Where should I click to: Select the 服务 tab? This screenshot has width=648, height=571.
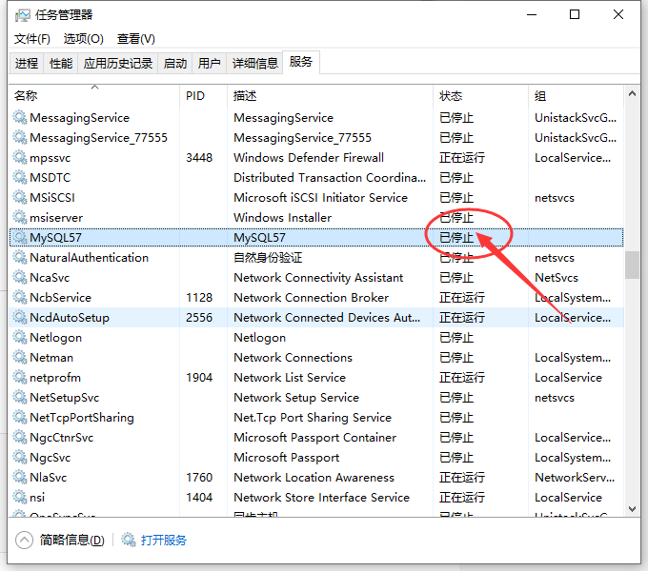301,62
